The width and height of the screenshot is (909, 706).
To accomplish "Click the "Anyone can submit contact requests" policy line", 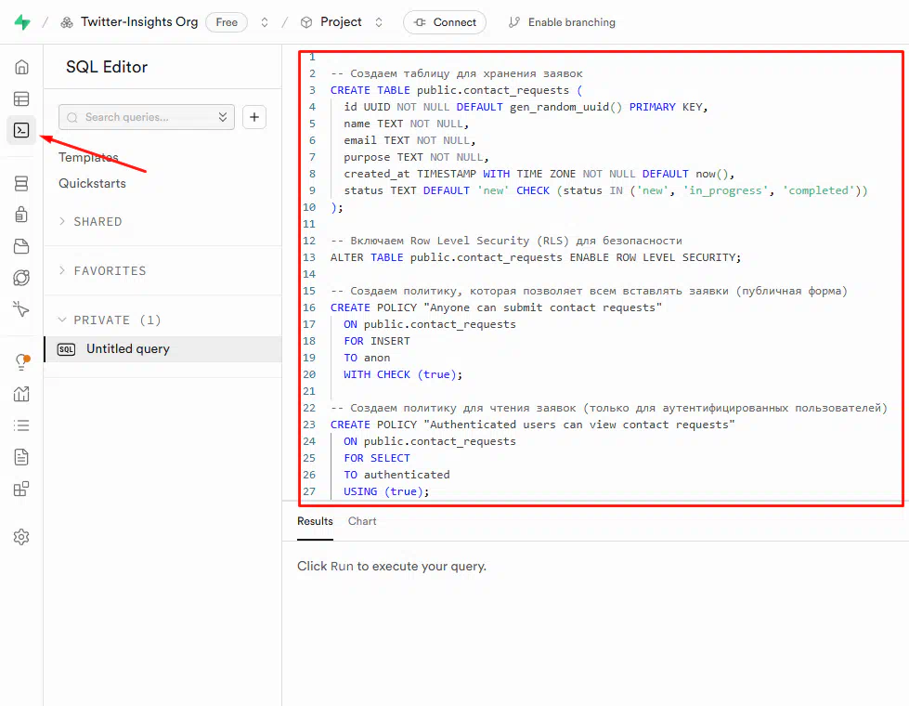I will (496, 307).
